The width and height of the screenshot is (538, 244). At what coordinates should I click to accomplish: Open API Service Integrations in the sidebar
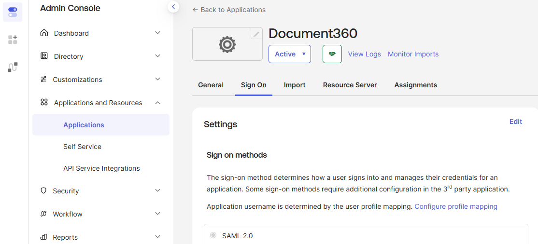[101, 168]
